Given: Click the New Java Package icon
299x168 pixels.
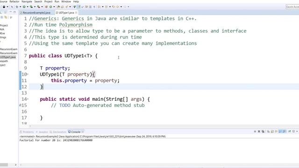Looking at the screenshot, I should [46, 7].
